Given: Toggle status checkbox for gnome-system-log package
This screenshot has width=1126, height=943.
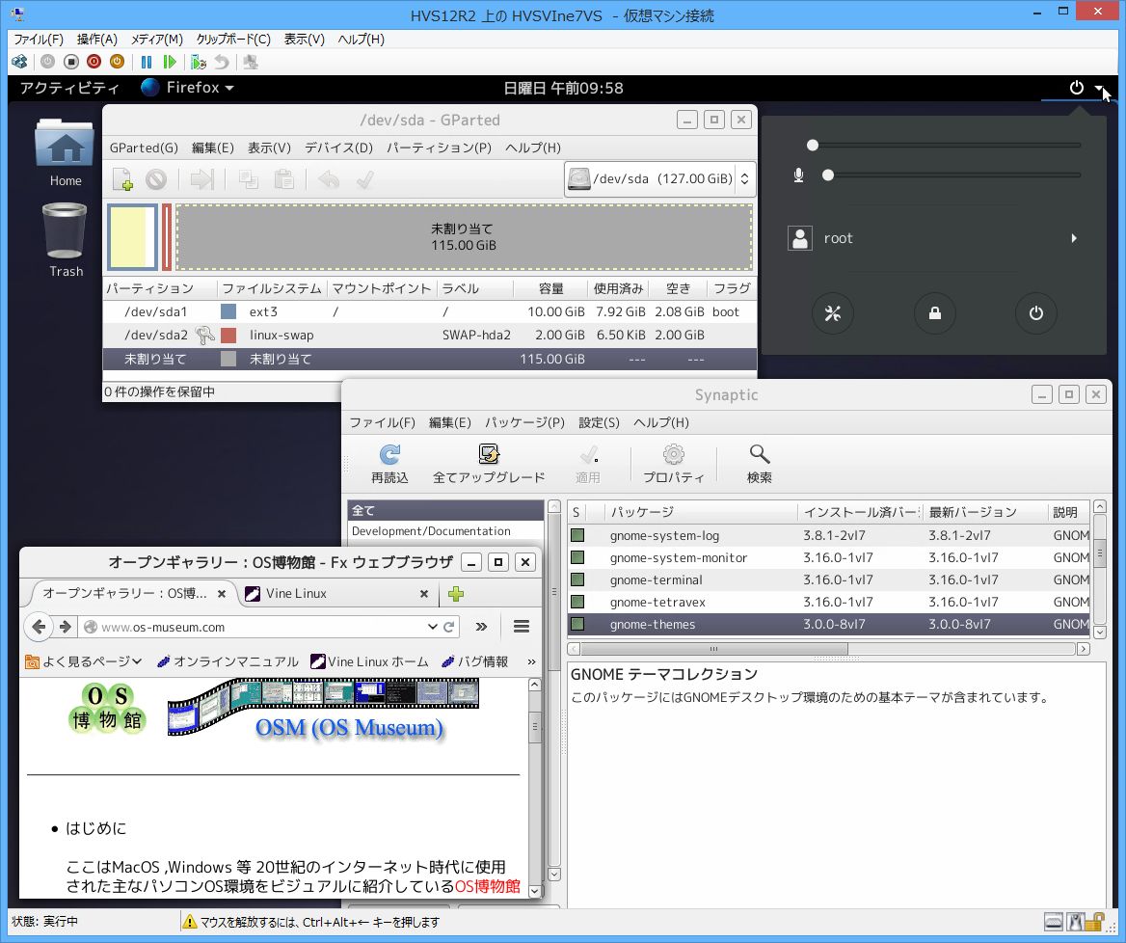Looking at the screenshot, I should pyautogui.click(x=577, y=536).
